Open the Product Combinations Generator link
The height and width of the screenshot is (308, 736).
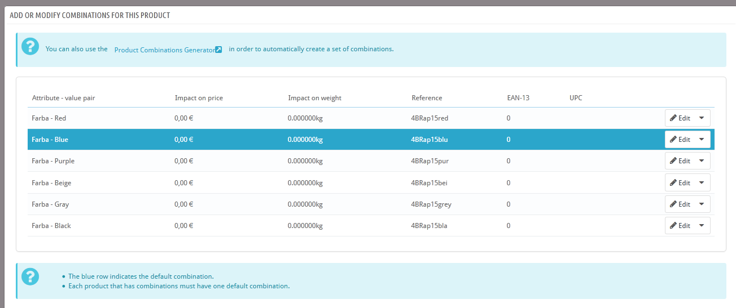(164, 50)
